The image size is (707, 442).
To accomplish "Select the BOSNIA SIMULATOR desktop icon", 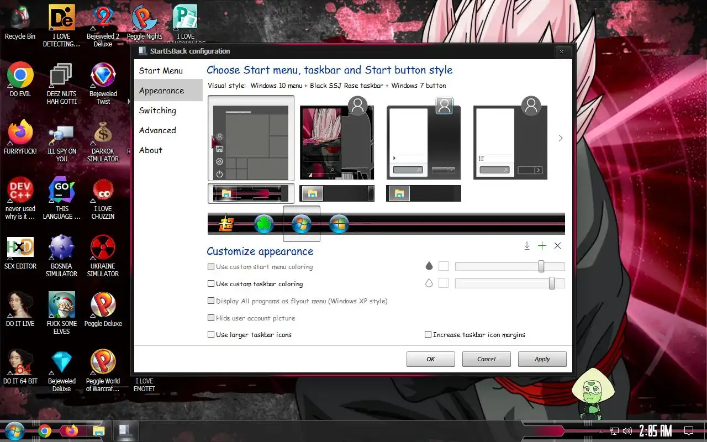I will (x=62, y=255).
